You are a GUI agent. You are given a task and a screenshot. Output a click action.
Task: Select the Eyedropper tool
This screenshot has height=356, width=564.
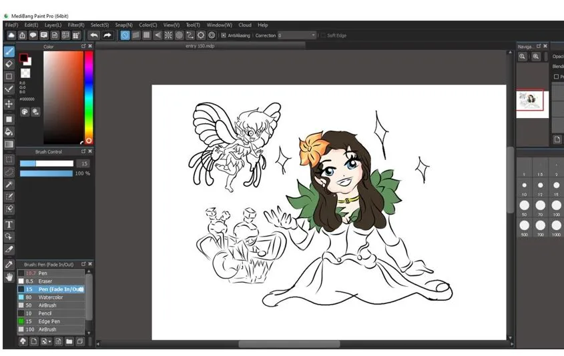click(9, 265)
